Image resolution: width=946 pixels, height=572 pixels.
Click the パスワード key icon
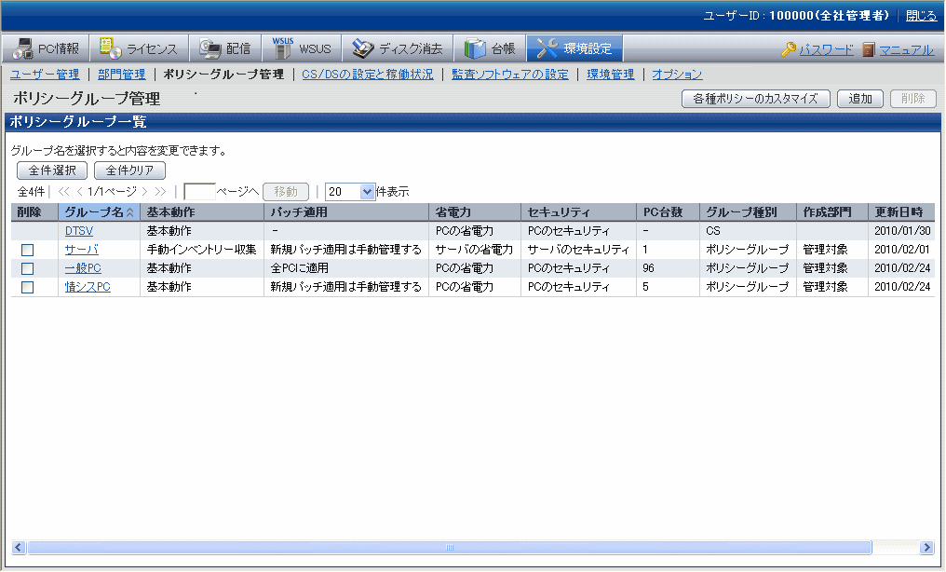(789, 49)
